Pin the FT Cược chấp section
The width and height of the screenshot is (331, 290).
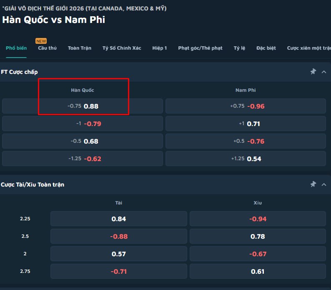click(313, 72)
